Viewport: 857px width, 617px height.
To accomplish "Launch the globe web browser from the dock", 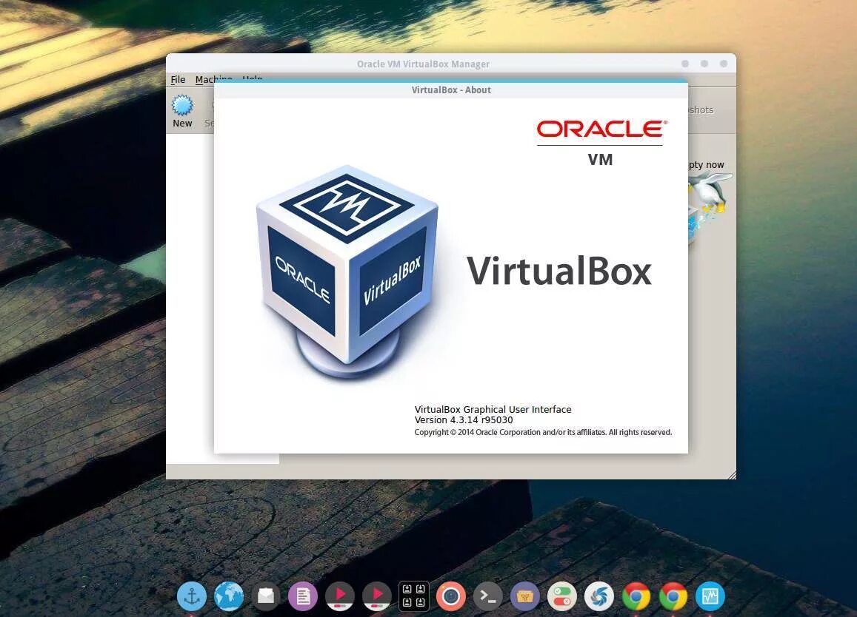I will coord(228,596).
